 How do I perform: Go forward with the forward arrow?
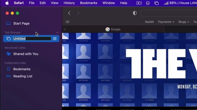(78, 13)
